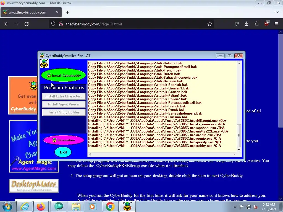283x212 pixels.
Task: Reload the current Firefox page
Action: pyautogui.click(x=27, y=24)
